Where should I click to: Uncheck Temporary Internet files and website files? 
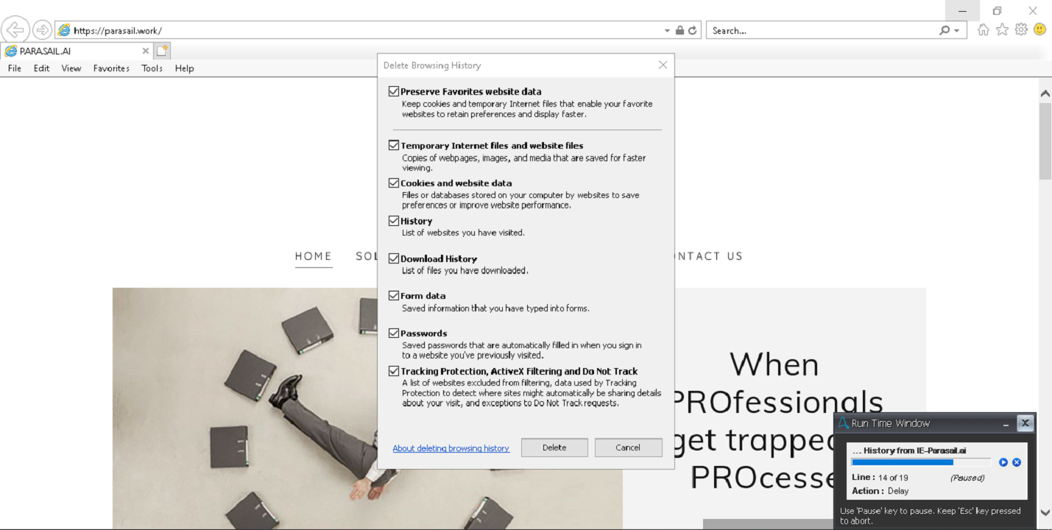(394, 146)
